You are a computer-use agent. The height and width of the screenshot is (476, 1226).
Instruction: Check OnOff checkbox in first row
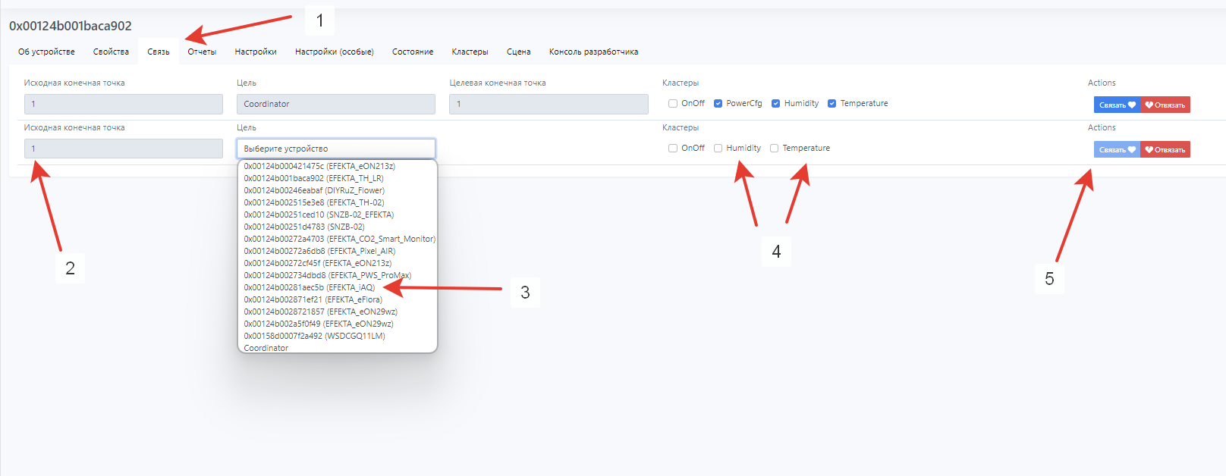point(673,104)
